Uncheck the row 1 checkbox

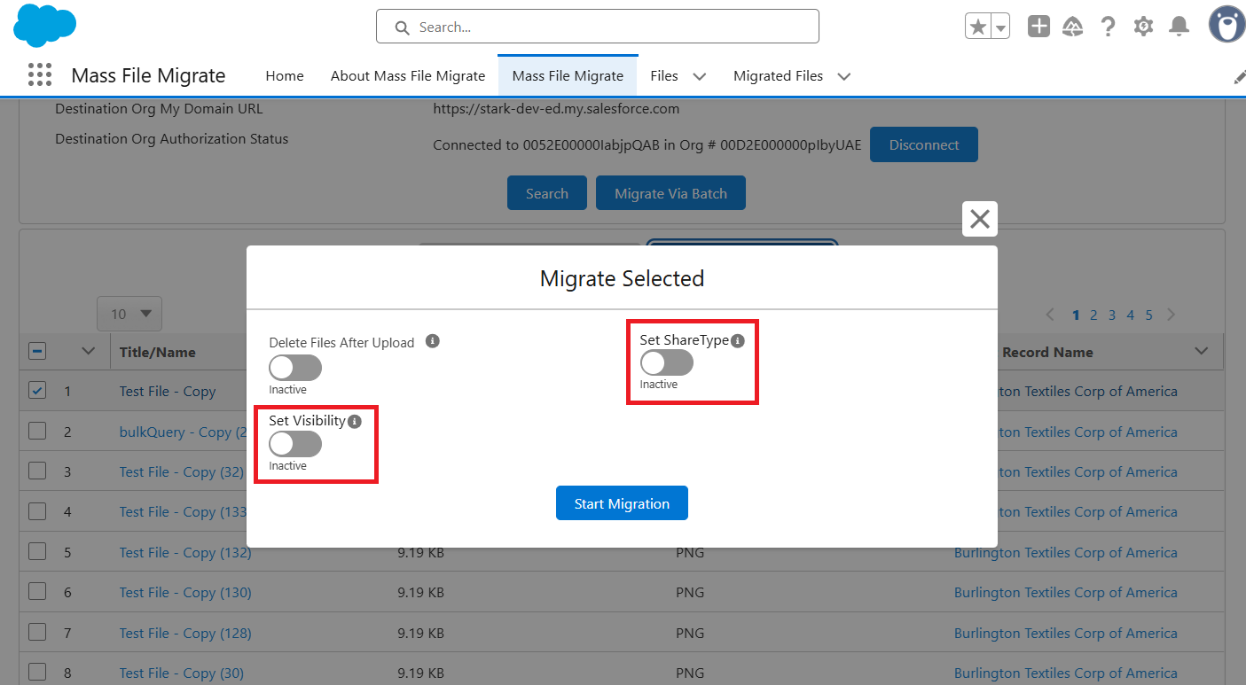click(37, 390)
